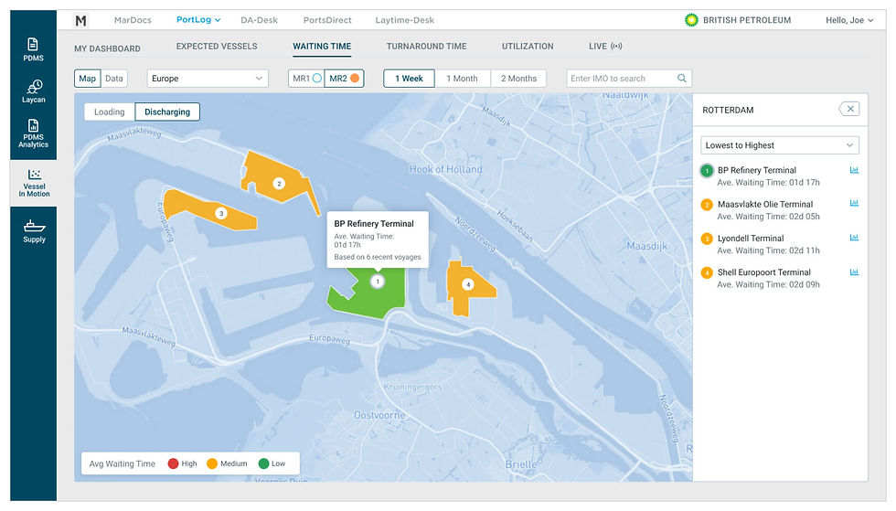This screenshot has width=896, height=511.
Task: Click the search magnifier icon
Action: pos(682,79)
